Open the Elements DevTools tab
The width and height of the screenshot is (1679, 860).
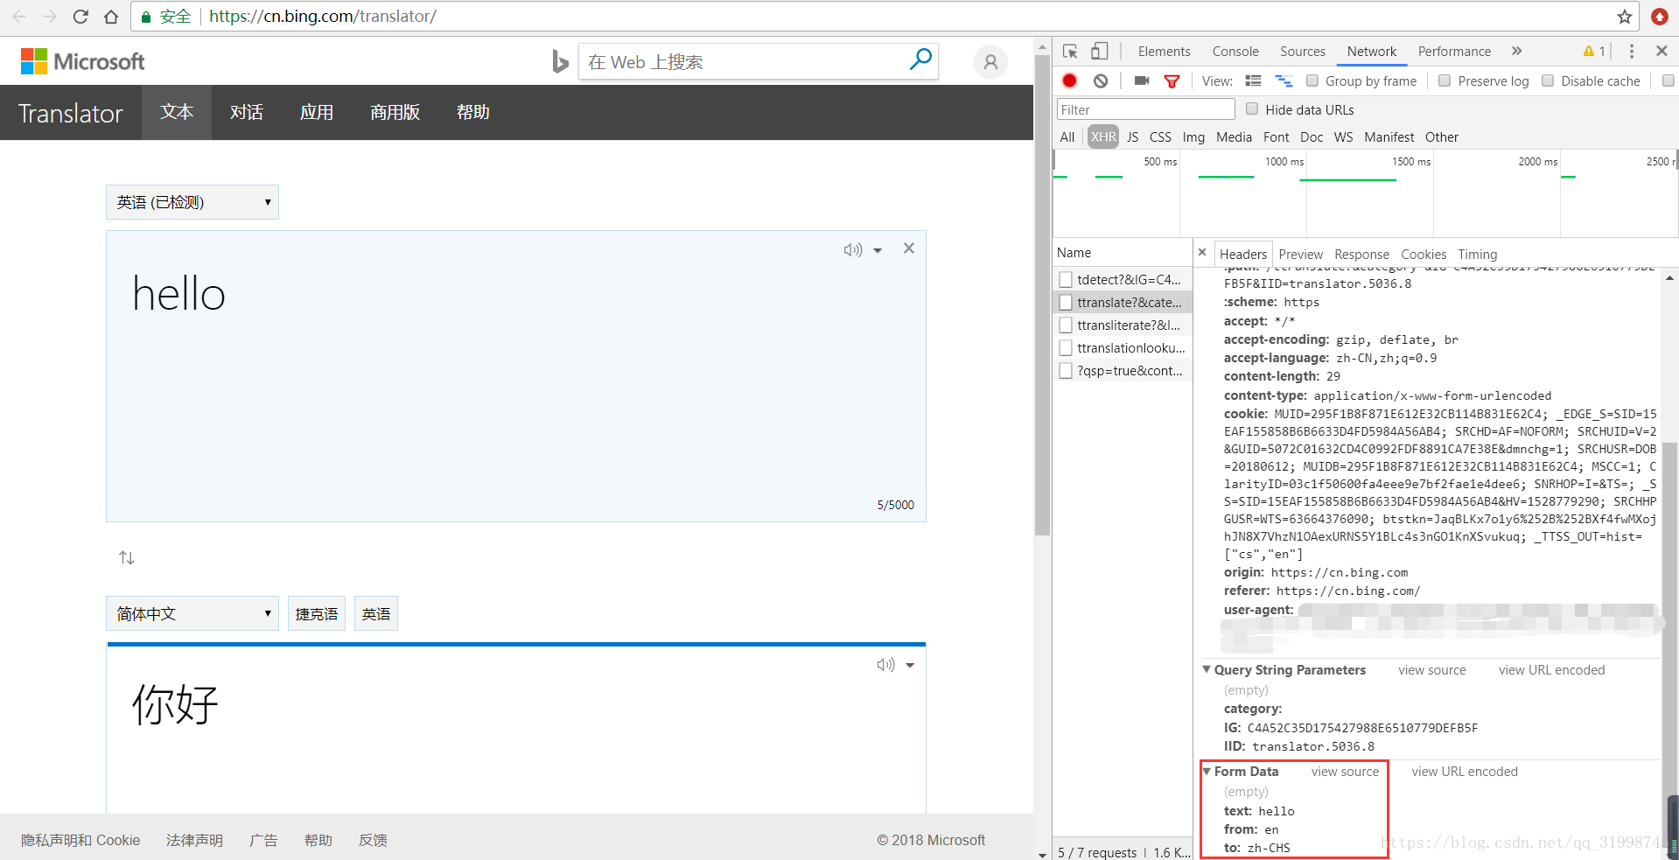coord(1164,52)
